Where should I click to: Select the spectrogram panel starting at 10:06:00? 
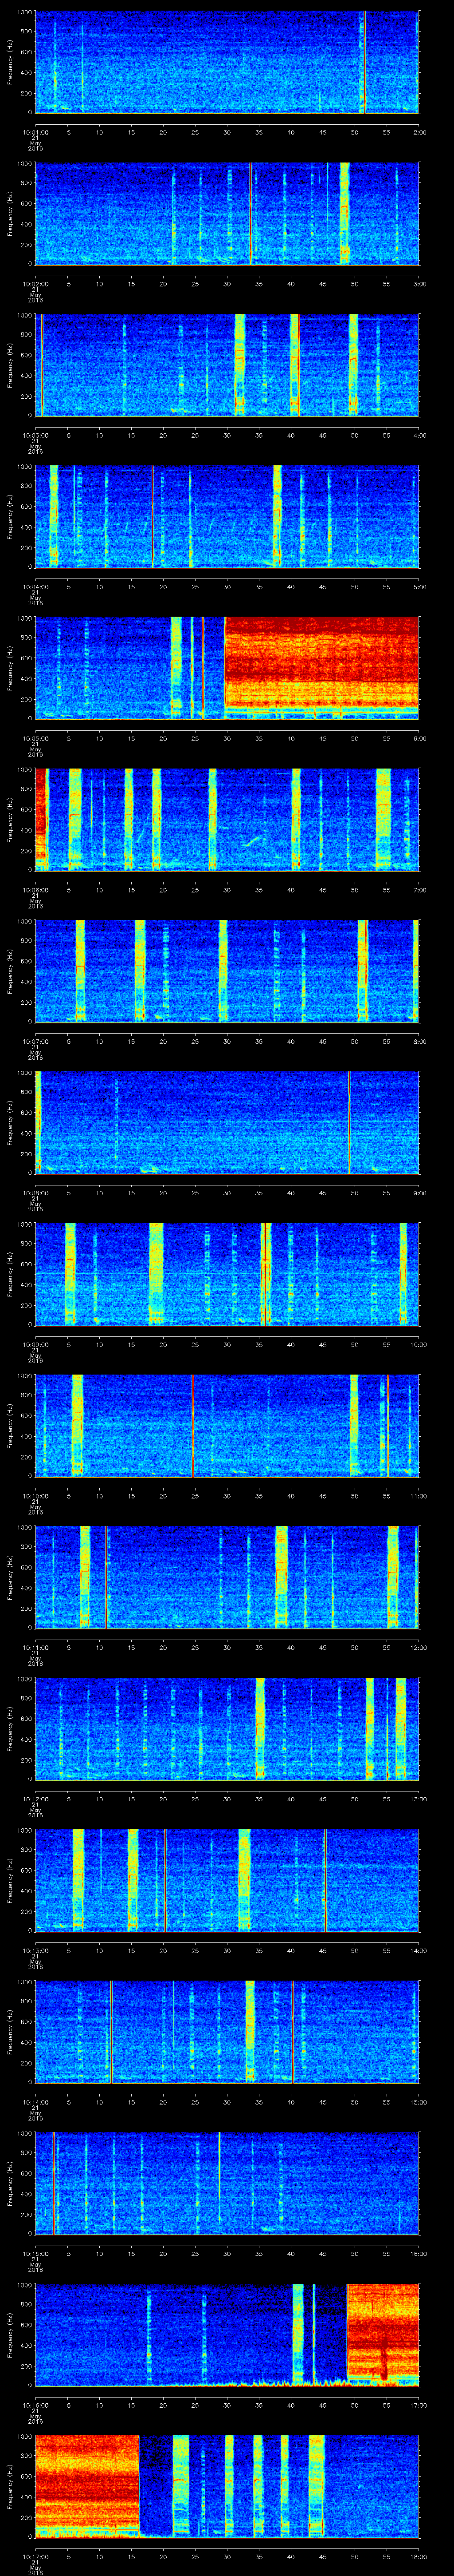pos(227,819)
